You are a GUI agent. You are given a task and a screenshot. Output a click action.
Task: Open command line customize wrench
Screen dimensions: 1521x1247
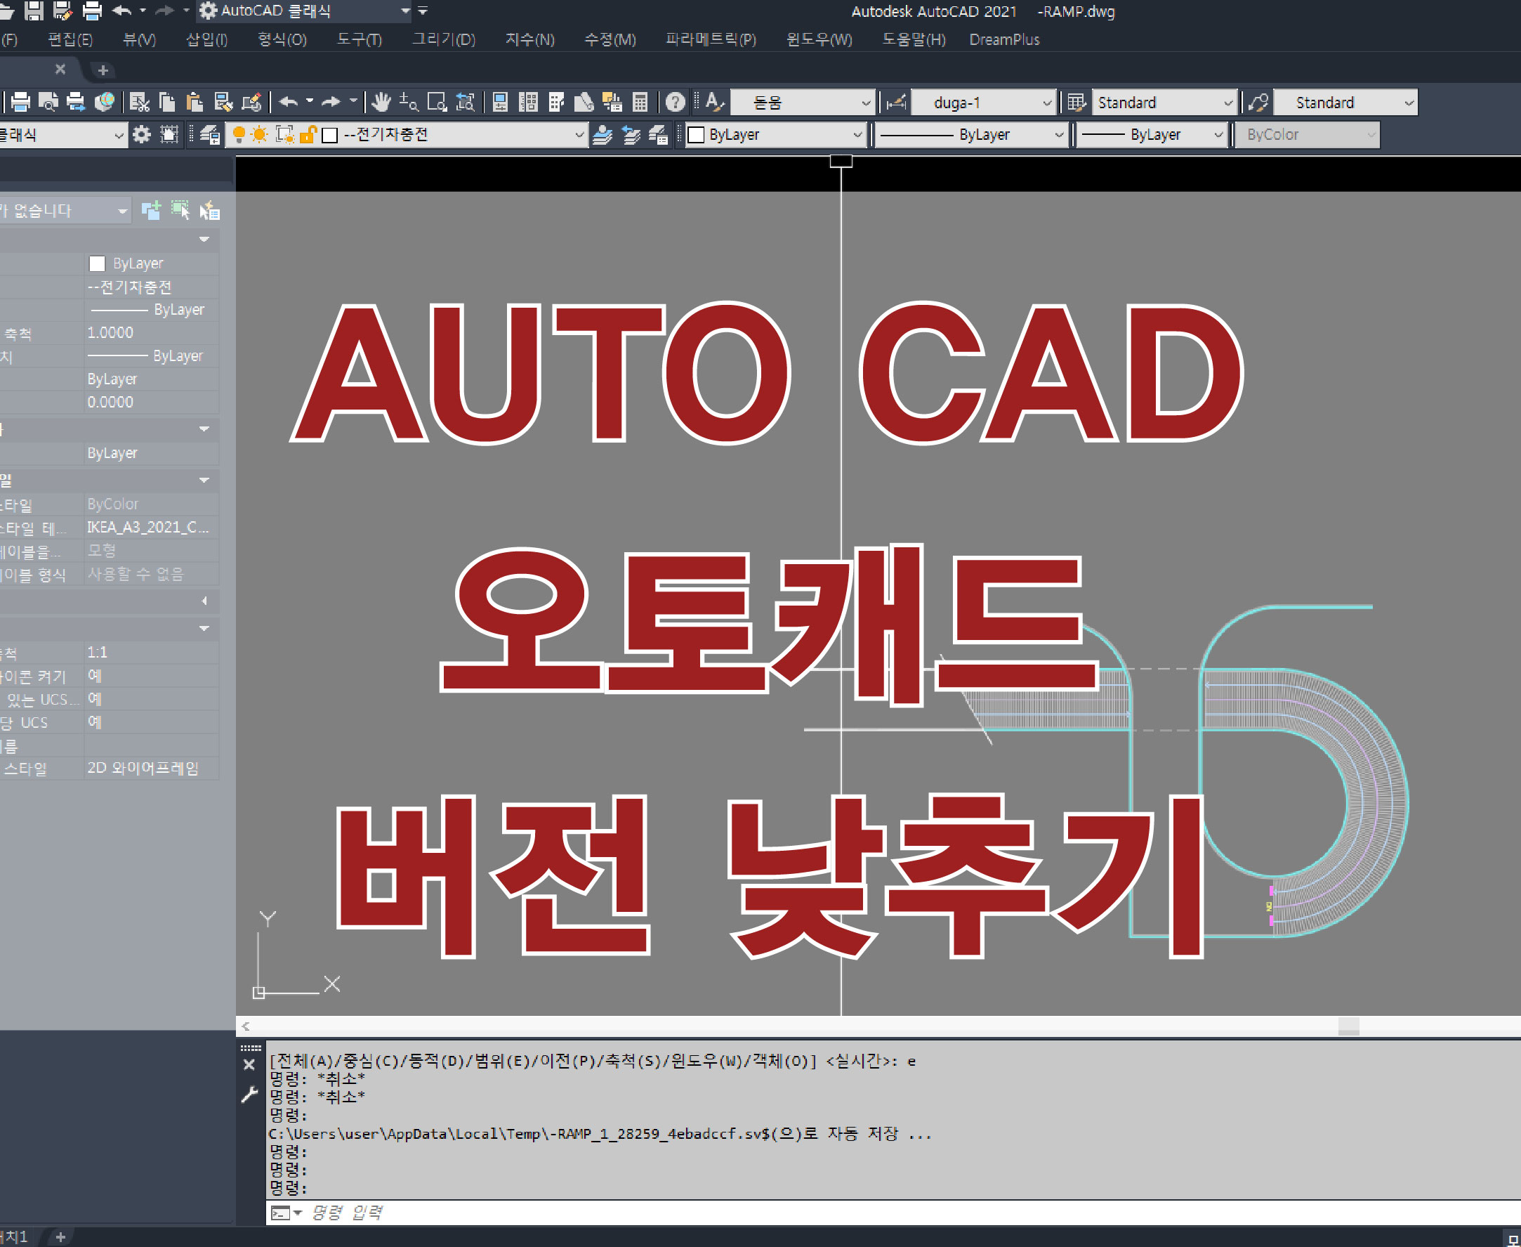[x=249, y=1095]
